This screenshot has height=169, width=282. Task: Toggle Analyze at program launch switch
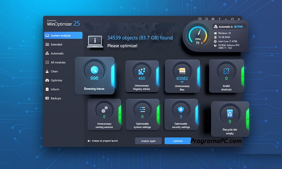pos(89,141)
